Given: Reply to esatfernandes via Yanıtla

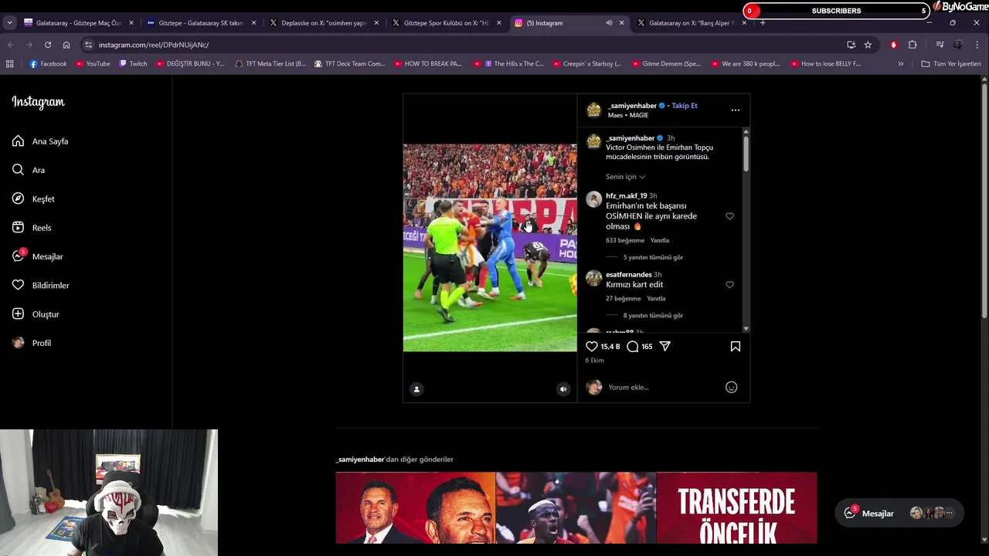Looking at the screenshot, I should point(656,299).
